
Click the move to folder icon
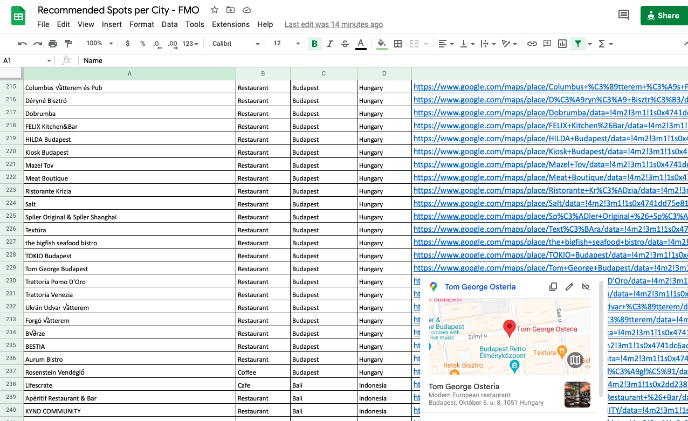coord(230,10)
